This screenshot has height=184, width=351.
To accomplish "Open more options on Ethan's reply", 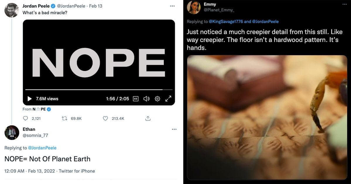I will [x=174, y=129].
